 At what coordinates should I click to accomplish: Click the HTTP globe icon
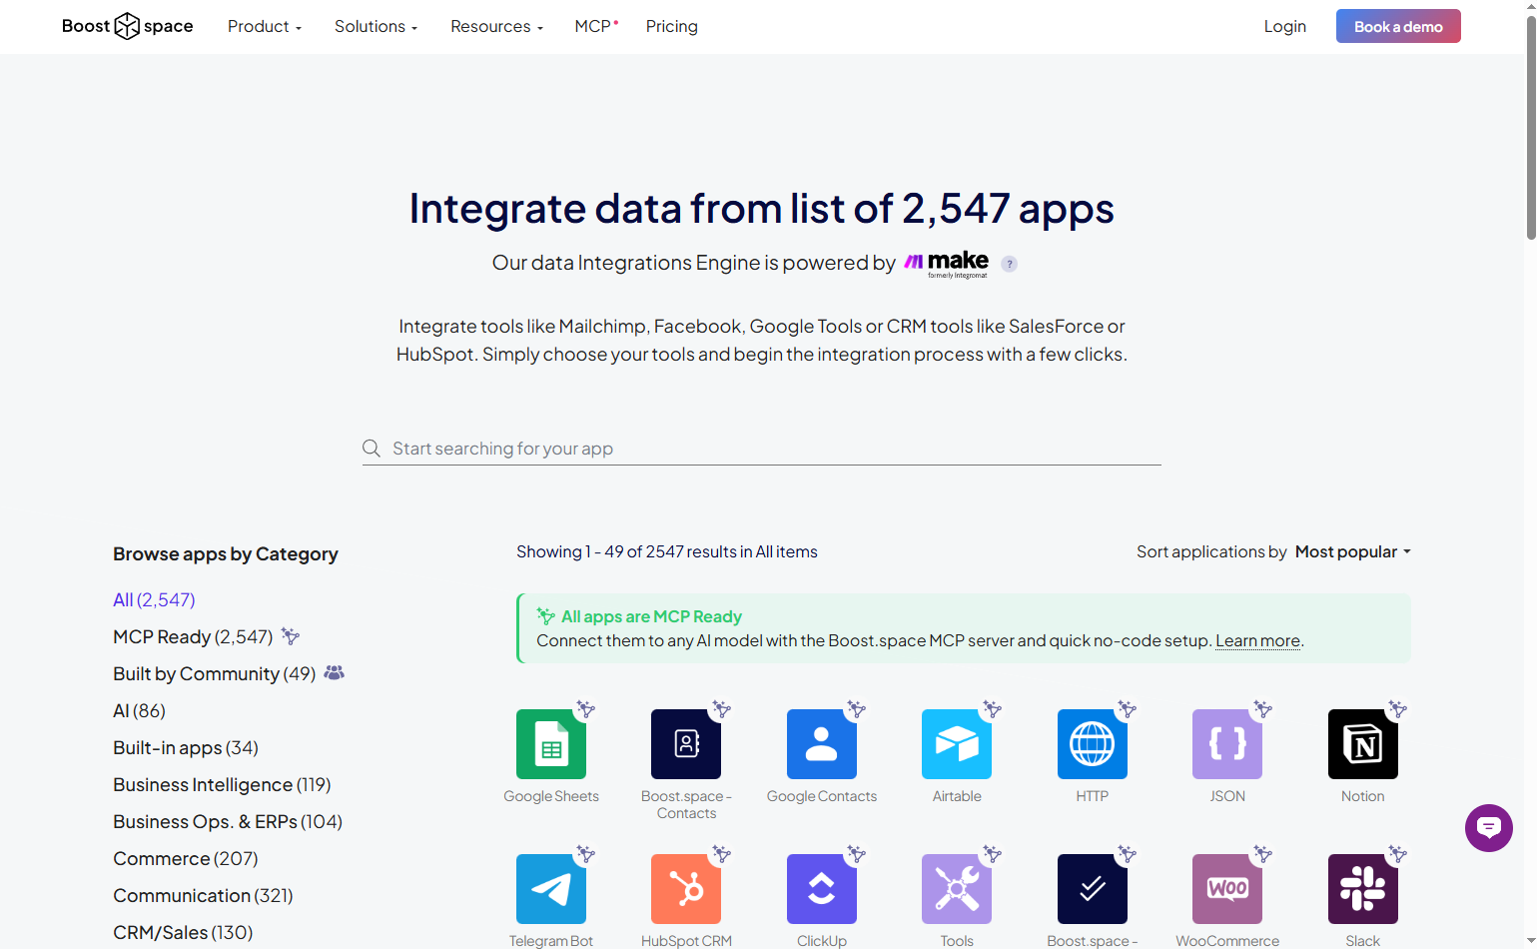click(x=1092, y=744)
